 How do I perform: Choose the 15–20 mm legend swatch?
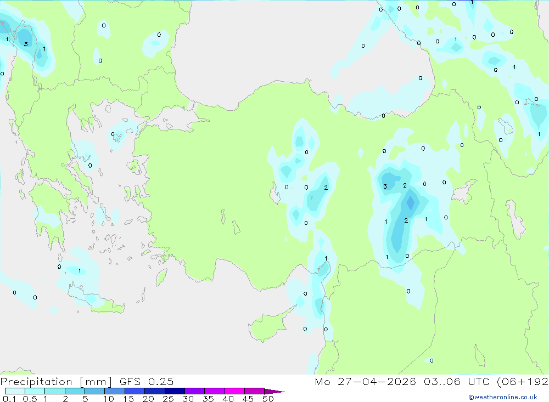(135, 391)
